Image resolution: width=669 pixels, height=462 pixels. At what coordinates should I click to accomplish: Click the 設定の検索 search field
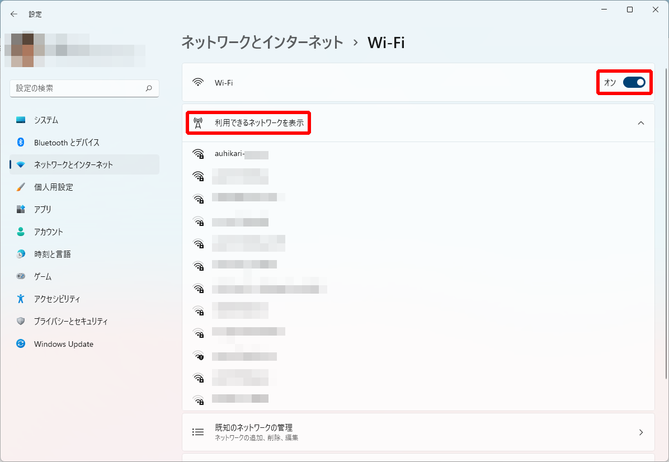point(78,88)
